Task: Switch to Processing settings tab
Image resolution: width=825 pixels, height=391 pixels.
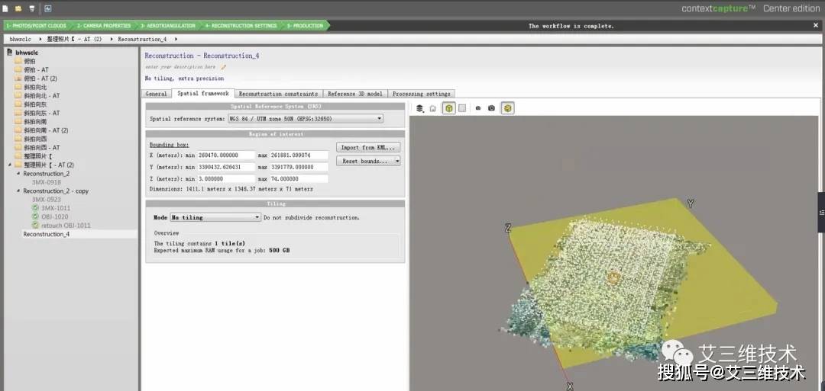Action: coord(422,94)
